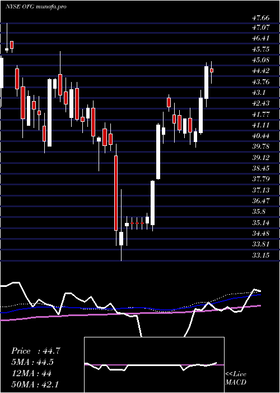Select the 41.77 price axis label
The width and height of the screenshot is (280, 393).
pyautogui.click(x=261, y=115)
